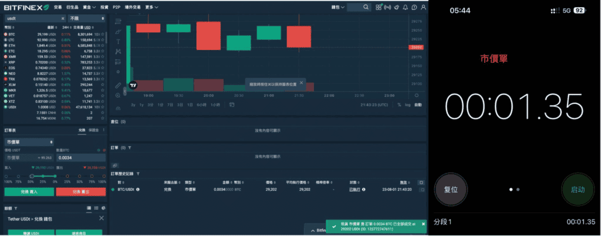Filter the 餘額 balances panel
This screenshot has width=601, height=236.
[16, 208]
